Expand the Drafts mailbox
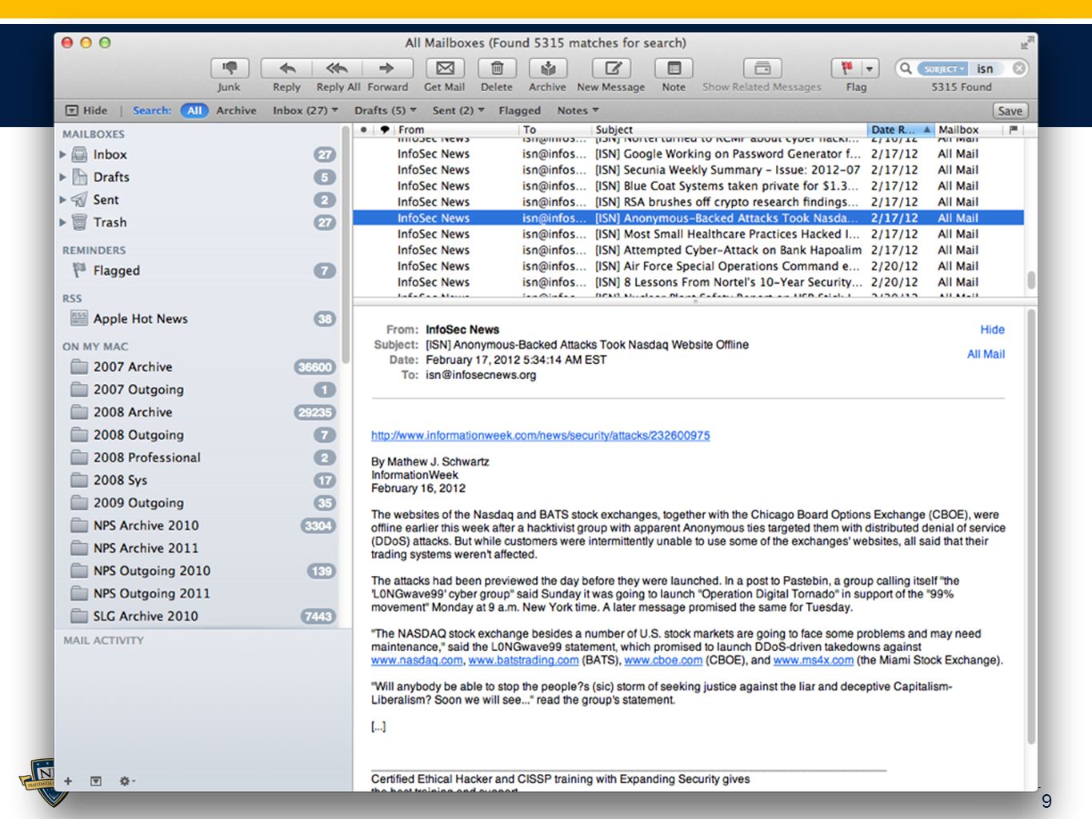This screenshot has width=1092, height=819. (x=63, y=177)
